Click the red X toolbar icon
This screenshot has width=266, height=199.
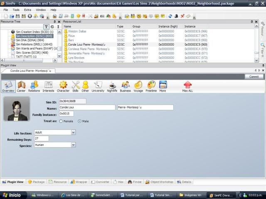click(182, 16)
